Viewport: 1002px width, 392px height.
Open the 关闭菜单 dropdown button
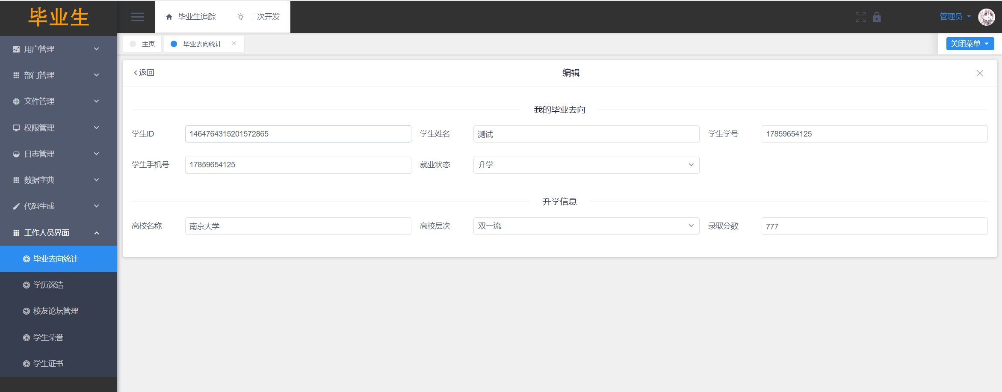(x=970, y=44)
